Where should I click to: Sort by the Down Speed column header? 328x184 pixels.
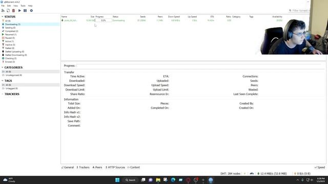[x=174, y=16]
